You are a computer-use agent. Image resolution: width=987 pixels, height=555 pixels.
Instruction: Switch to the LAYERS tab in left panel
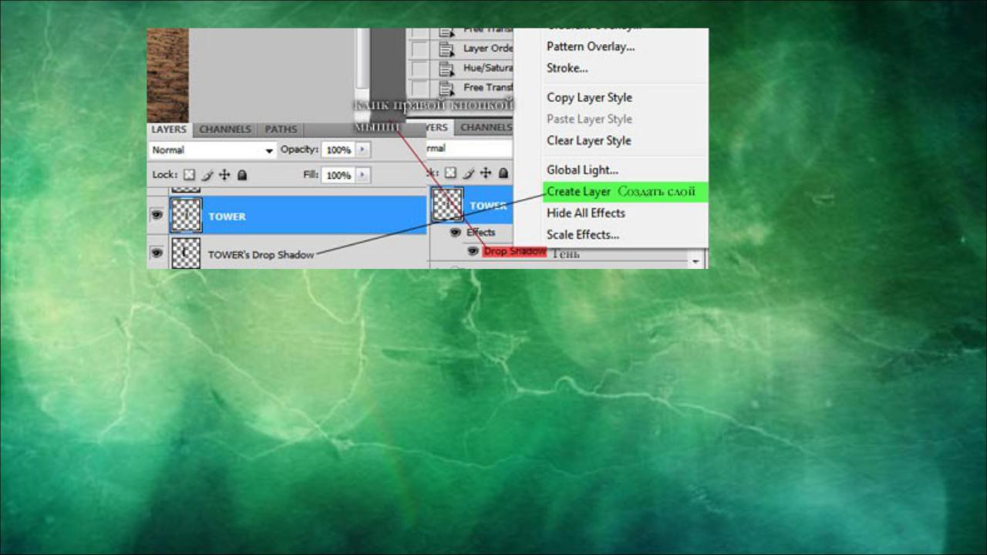(169, 129)
